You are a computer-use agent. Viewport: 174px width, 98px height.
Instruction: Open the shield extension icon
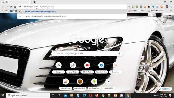tap(133, 7)
